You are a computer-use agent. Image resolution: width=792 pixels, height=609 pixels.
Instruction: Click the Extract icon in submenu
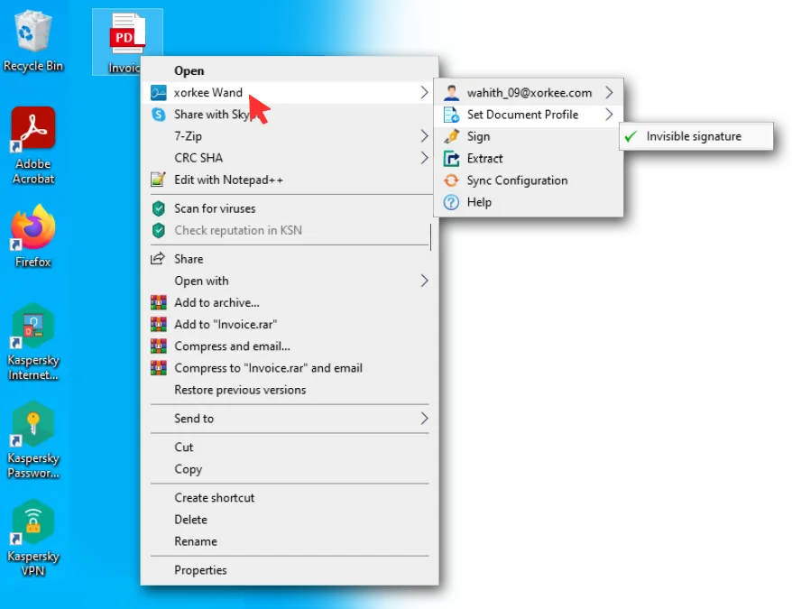click(x=452, y=159)
